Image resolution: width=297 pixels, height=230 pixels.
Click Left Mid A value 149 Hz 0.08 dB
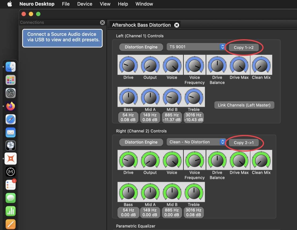(x=150, y=117)
